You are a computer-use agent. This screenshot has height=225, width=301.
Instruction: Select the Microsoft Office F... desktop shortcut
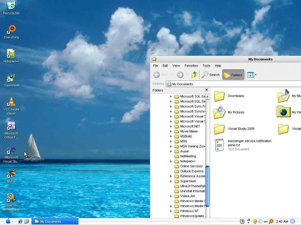point(11,130)
